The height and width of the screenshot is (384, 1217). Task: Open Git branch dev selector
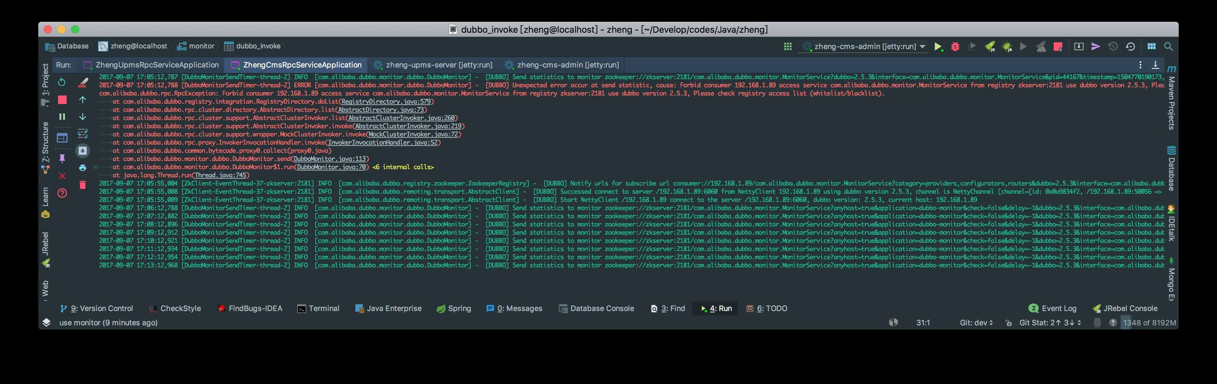pos(976,323)
